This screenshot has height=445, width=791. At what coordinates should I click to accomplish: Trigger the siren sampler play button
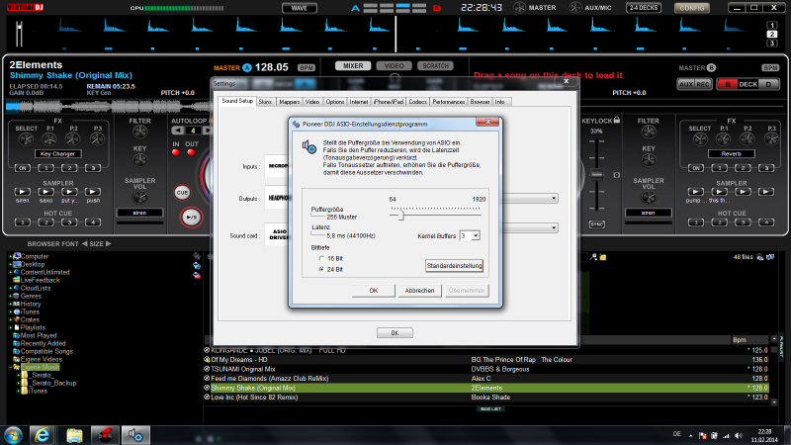coord(22,190)
